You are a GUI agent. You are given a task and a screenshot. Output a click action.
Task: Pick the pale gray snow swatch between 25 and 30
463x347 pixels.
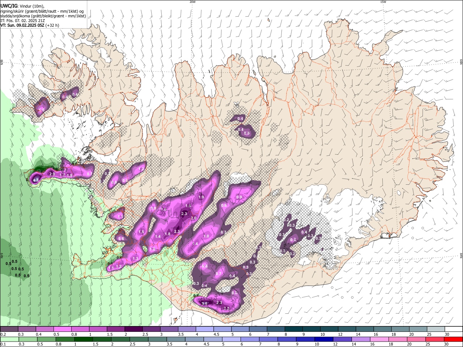pos(436,329)
